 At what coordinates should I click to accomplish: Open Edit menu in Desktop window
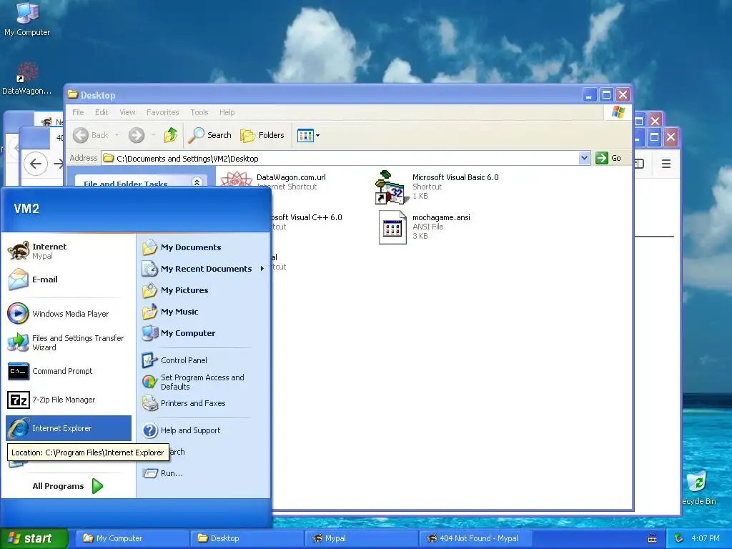click(102, 112)
